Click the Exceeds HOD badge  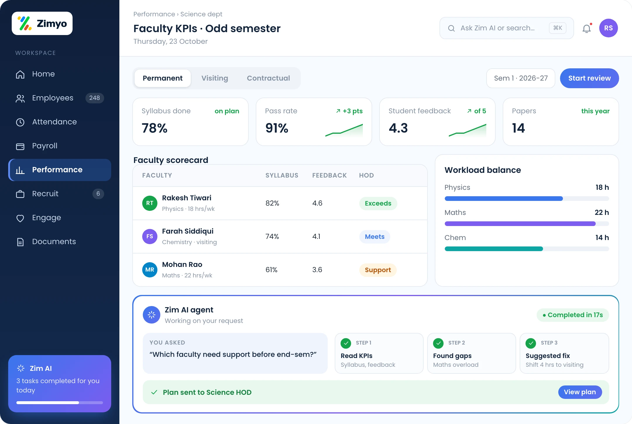click(x=378, y=204)
